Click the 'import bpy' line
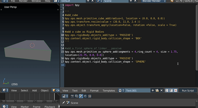 (x=72, y=5)
